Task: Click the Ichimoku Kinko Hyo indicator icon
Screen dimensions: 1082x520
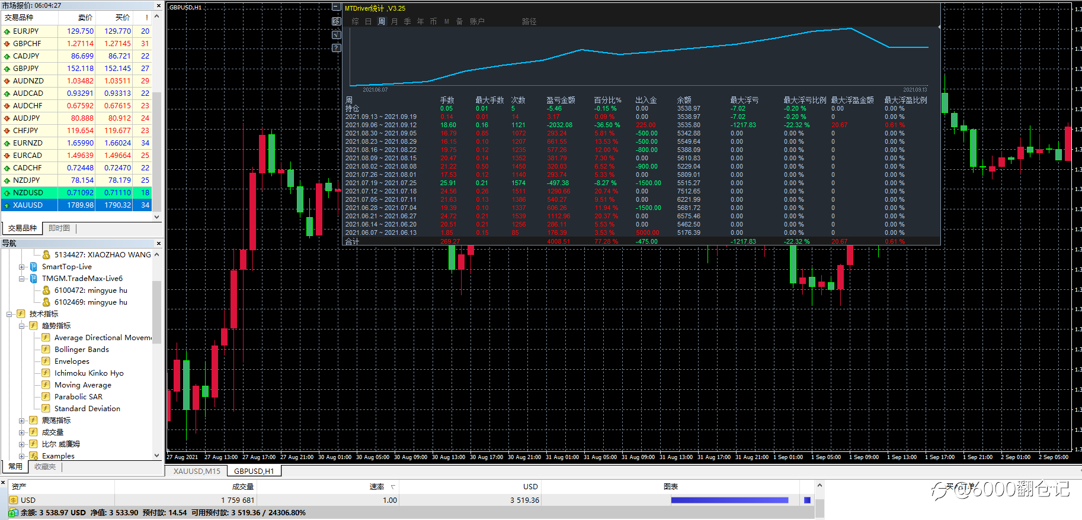Action: [x=46, y=373]
